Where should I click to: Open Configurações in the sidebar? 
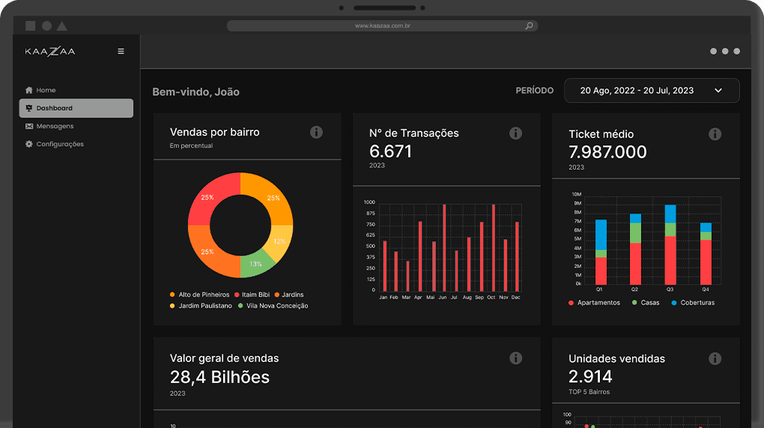(x=76, y=144)
